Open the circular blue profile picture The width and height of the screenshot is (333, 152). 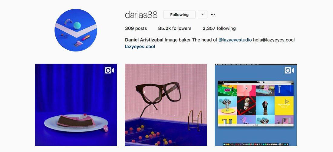click(76, 30)
